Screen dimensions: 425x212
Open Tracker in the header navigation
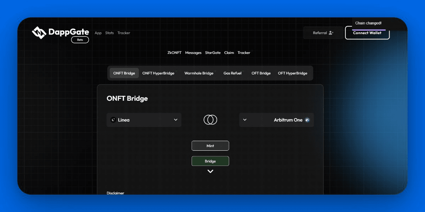[x=124, y=33]
